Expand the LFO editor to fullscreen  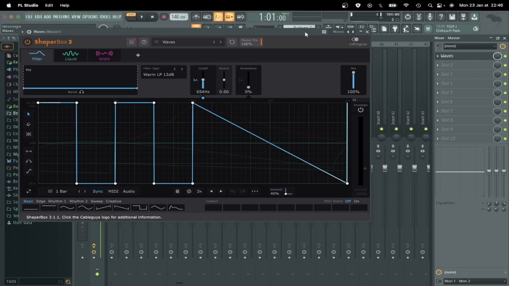pyautogui.click(x=29, y=191)
